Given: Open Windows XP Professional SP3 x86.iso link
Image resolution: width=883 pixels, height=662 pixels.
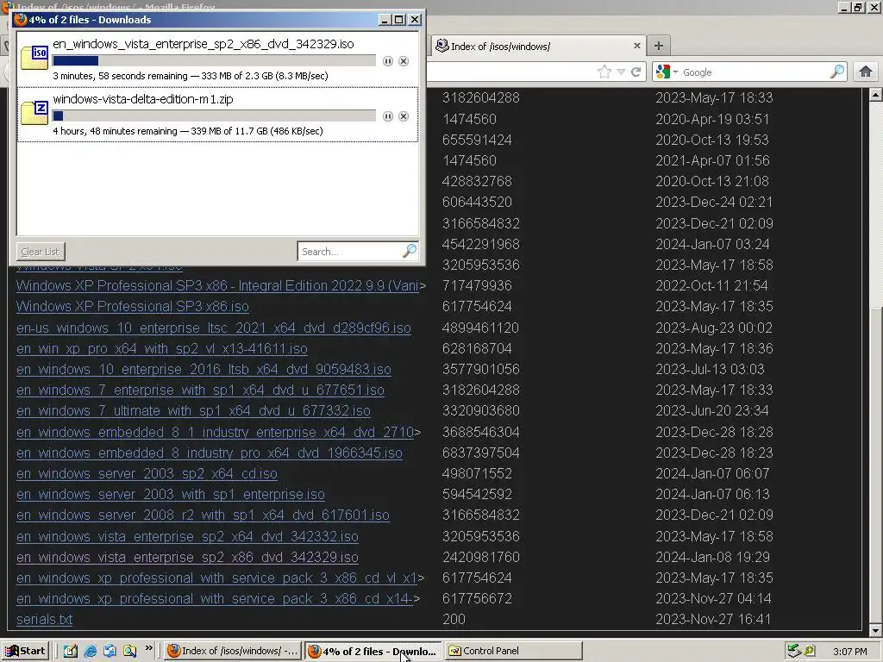Looking at the screenshot, I should tap(132, 307).
